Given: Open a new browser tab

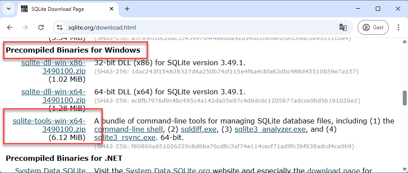Looking at the screenshot, I should [127, 9].
